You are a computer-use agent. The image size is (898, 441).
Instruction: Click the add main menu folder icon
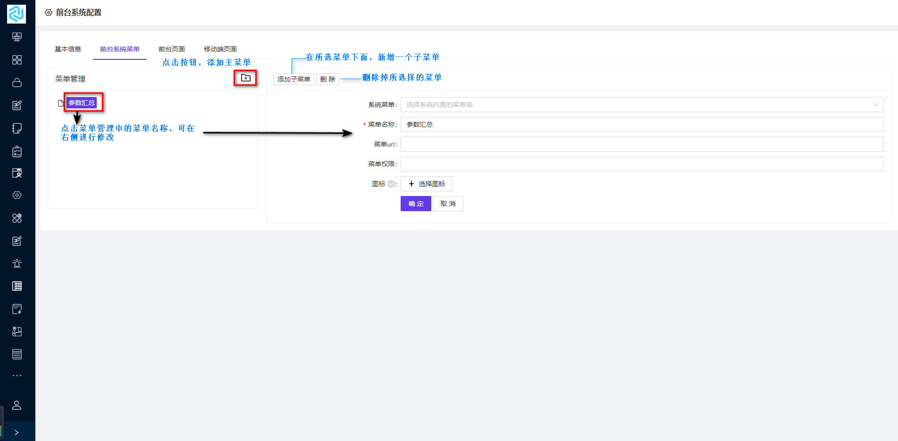pyautogui.click(x=246, y=78)
